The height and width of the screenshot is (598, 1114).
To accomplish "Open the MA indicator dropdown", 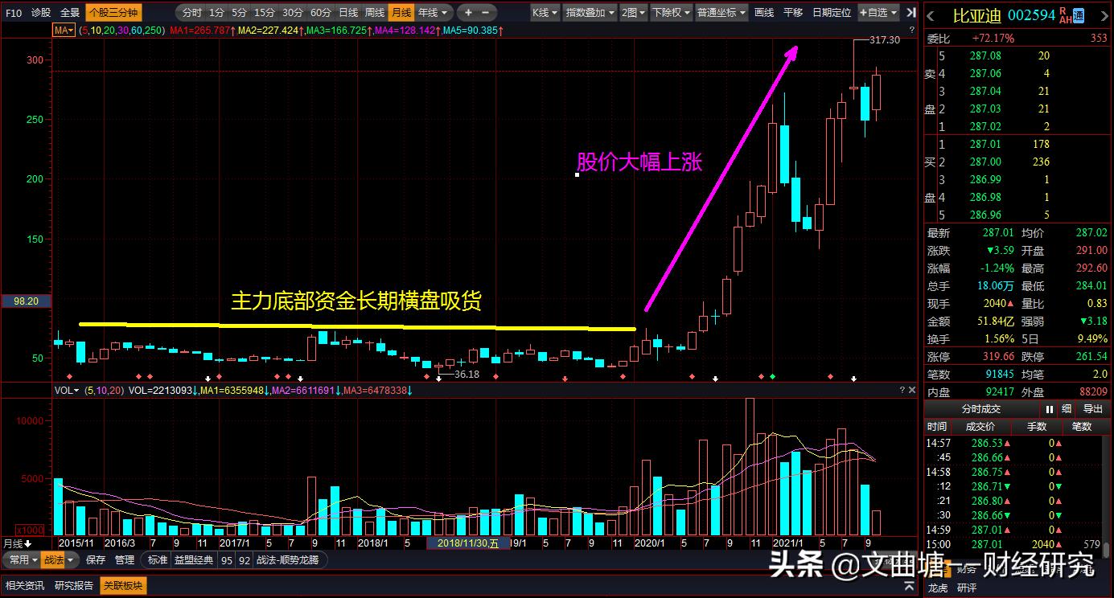I will 63,29.
